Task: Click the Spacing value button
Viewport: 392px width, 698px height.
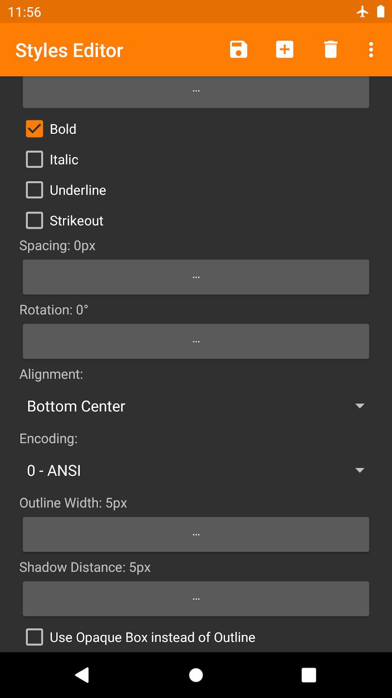Action: point(196,277)
